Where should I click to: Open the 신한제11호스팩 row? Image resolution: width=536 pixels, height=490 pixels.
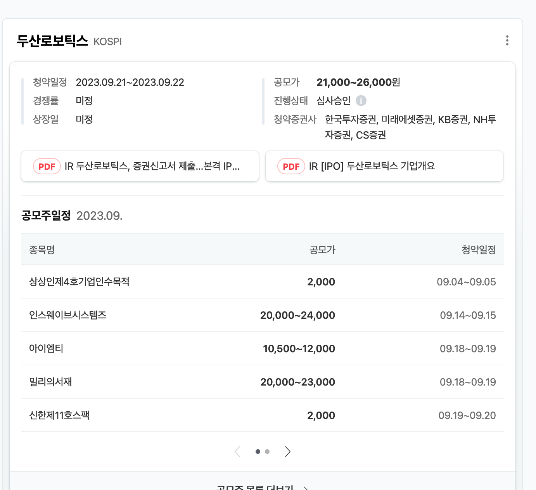[x=263, y=415]
